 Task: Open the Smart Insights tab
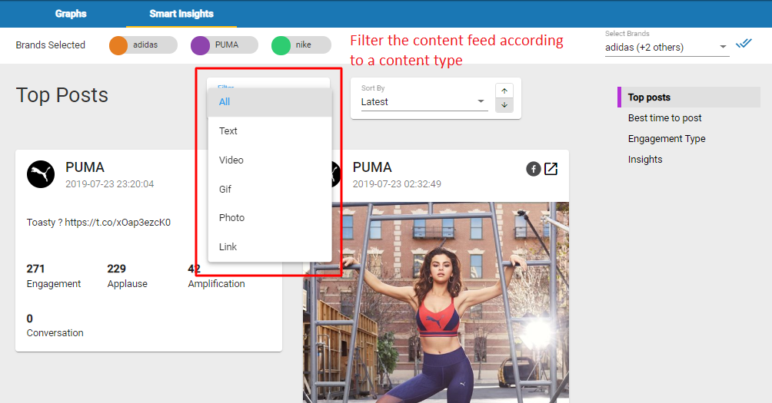tap(181, 14)
